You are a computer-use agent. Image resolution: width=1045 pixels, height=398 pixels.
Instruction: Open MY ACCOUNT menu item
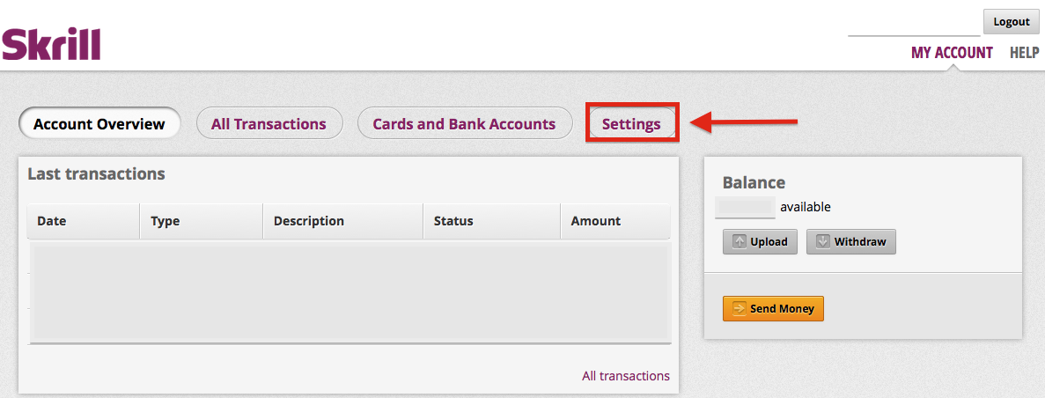(952, 52)
